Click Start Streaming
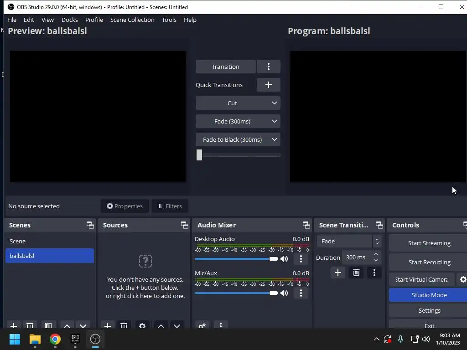 click(x=429, y=243)
